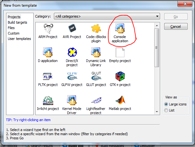195x147 pixels.
Task: Select Build targets in left list
Action: point(17,22)
